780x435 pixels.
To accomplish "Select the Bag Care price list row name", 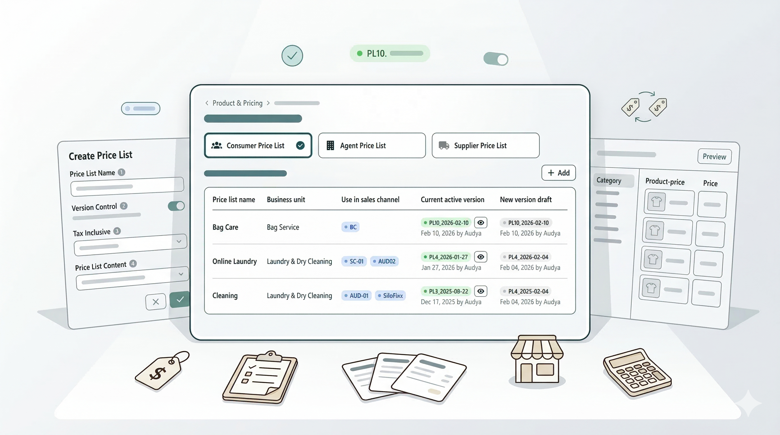I will coord(225,227).
